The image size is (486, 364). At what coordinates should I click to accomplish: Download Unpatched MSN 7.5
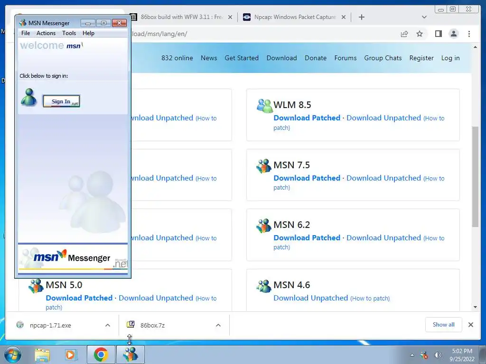click(383, 178)
